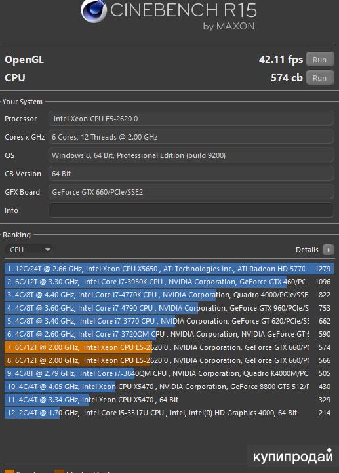Open the CPU ranking dropdown
Image resolution: width=339 pixels, height=473 pixels.
pyautogui.click(x=29, y=250)
